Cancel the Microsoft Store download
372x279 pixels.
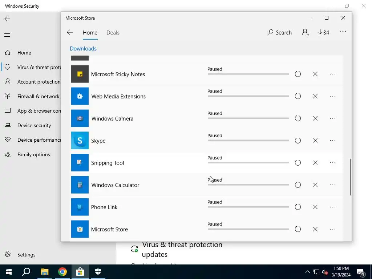(x=315, y=229)
